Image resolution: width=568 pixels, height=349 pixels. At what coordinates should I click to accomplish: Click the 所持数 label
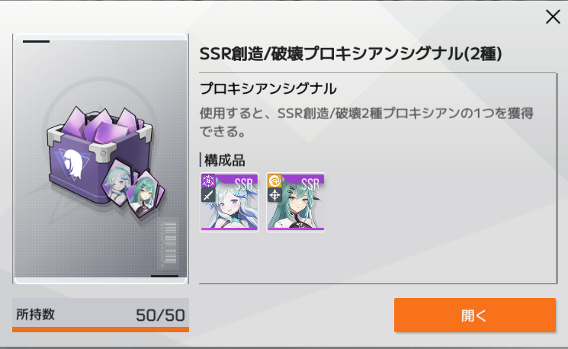click(x=36, y=314)
